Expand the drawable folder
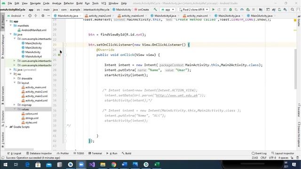Screen dimensions: 301x169 click(15, 78)
